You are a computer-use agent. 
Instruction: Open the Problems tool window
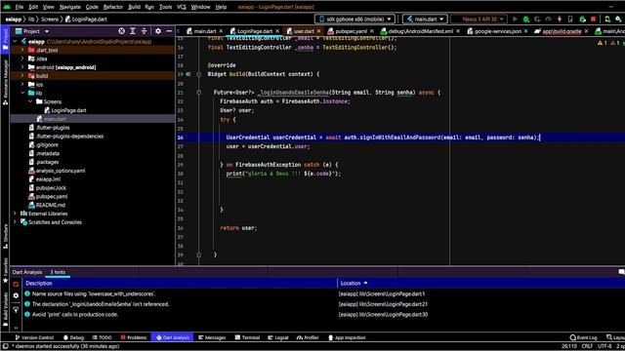point(134,337)
